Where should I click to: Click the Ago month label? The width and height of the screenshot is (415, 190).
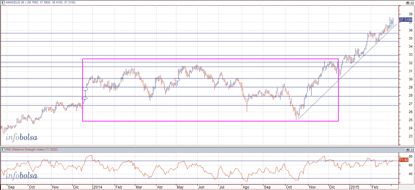(246, 188)
